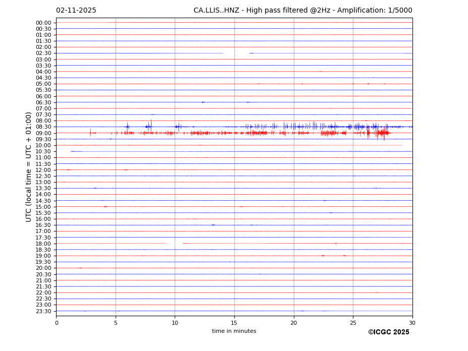Click the data gap in the 18:00 trace

point(174,244)
